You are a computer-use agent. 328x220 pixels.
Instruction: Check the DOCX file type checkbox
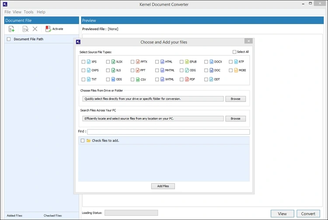point(206,62)
